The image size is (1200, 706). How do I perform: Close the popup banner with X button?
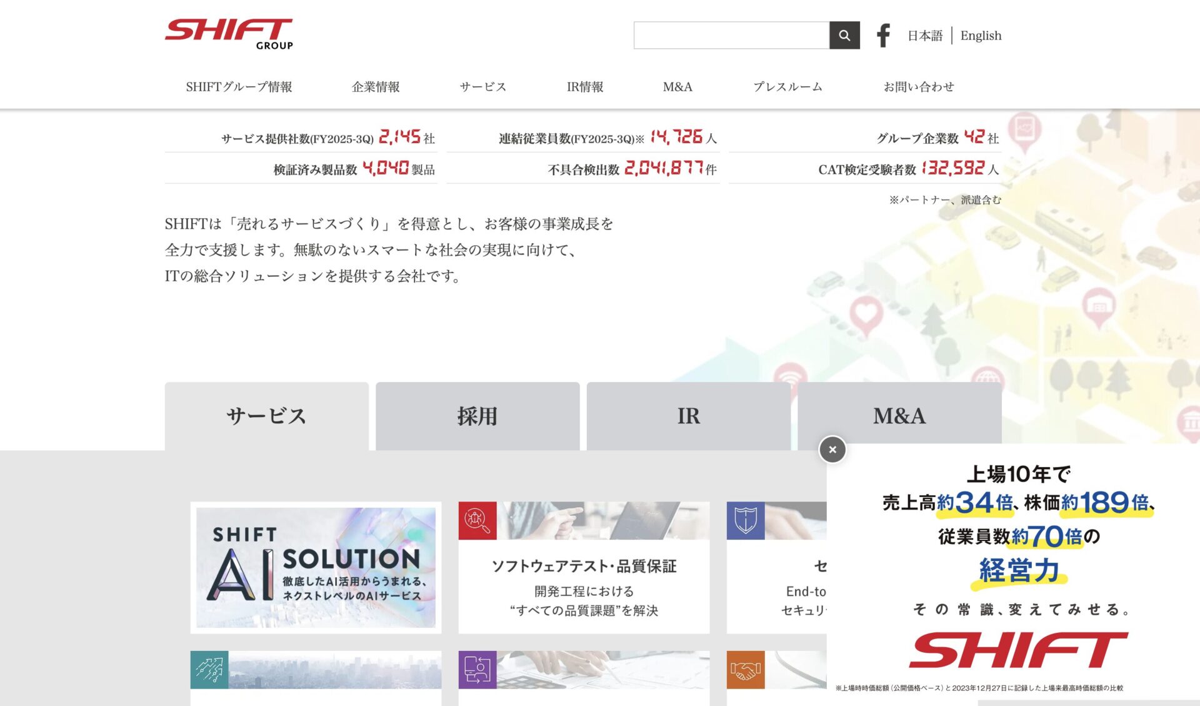coord(832,450)
